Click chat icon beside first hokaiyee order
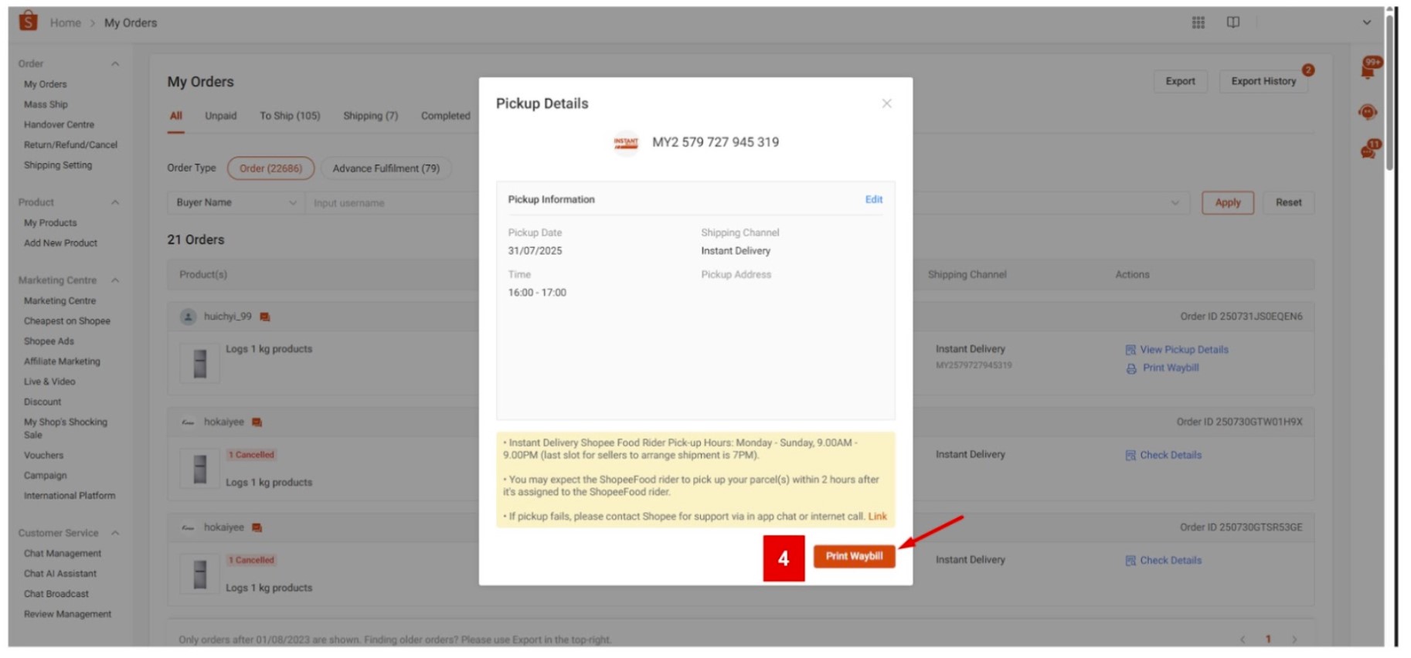 click(257, 422)
